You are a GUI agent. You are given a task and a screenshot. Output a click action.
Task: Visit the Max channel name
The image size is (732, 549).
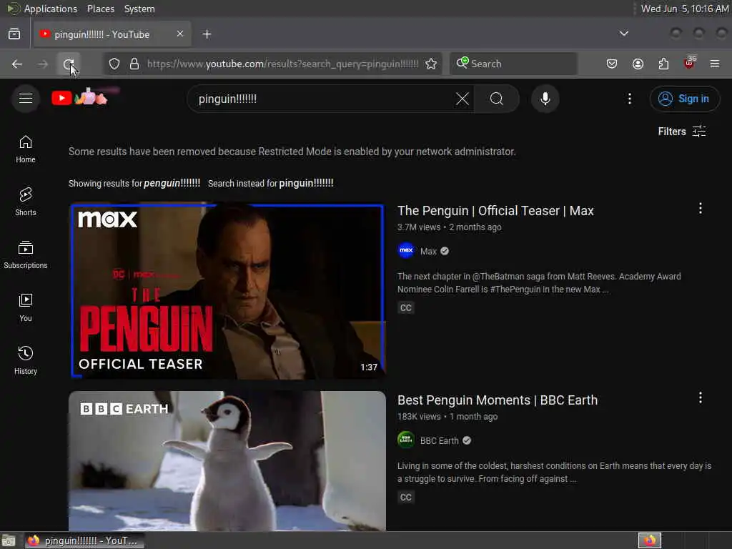428,251
